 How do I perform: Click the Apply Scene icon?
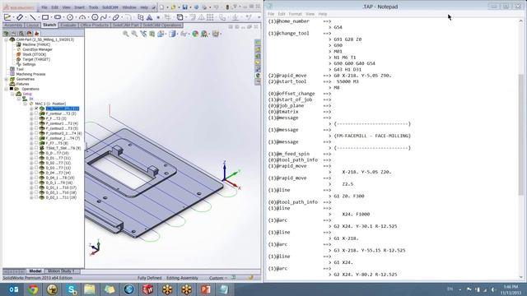pos(204,34)
